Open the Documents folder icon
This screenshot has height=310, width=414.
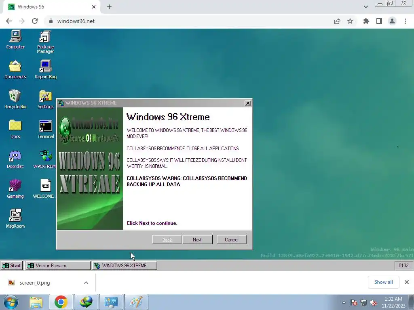click(15, 69)
